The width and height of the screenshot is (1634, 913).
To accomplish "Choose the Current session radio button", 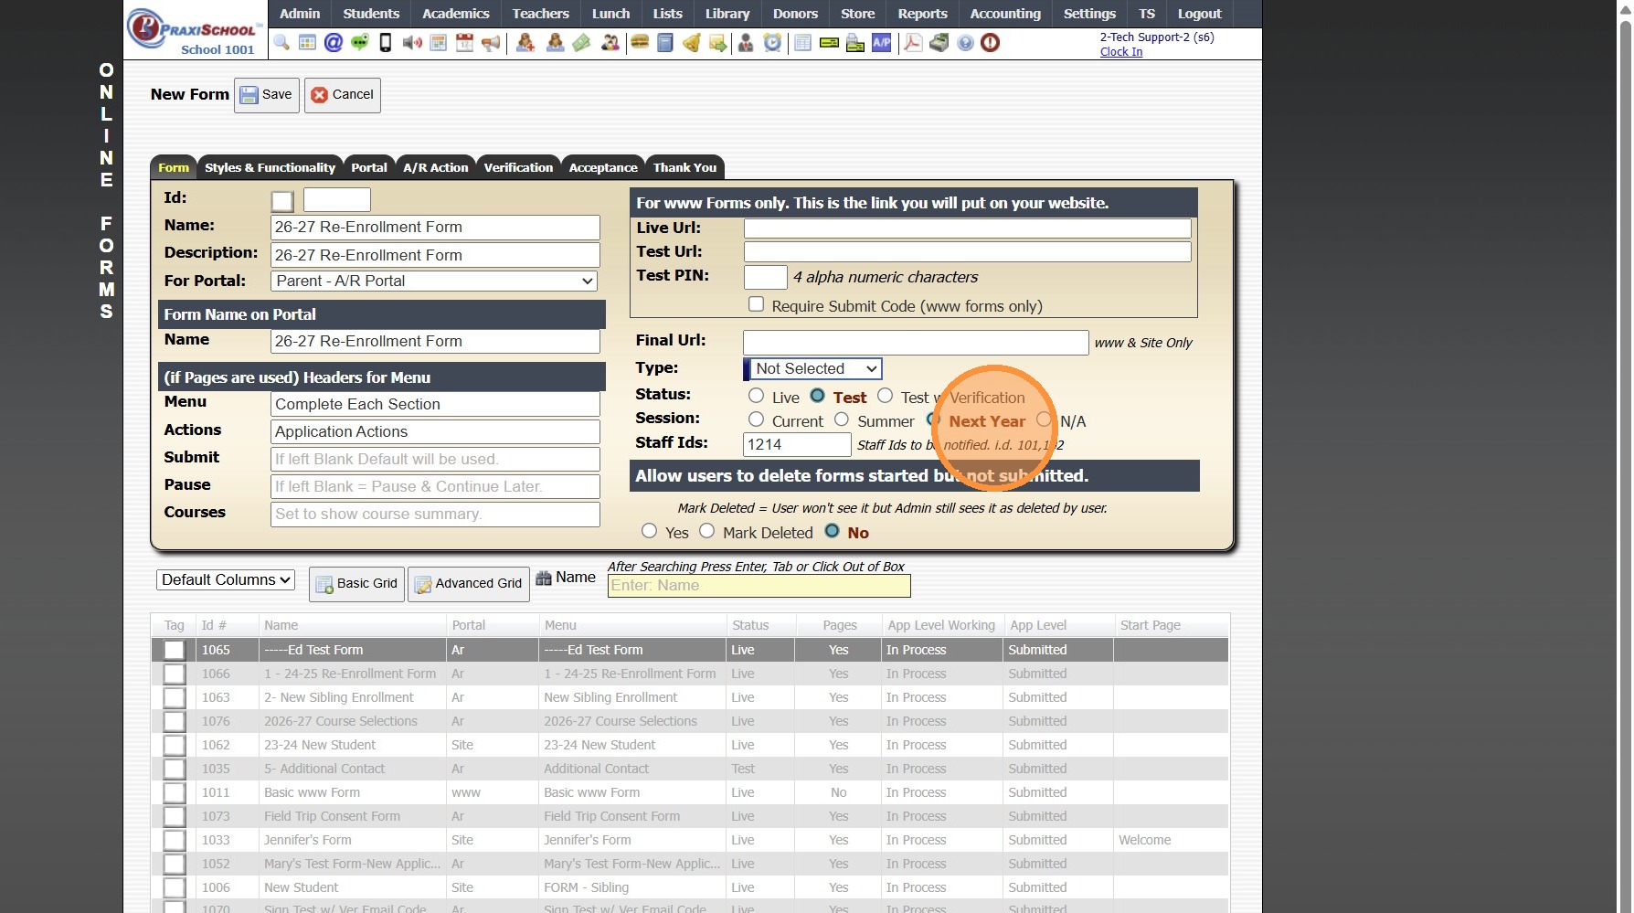I will (756, 419).
